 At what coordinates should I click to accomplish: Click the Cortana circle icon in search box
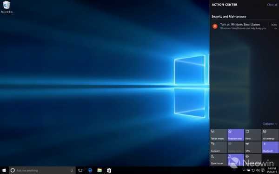[13, 170]
